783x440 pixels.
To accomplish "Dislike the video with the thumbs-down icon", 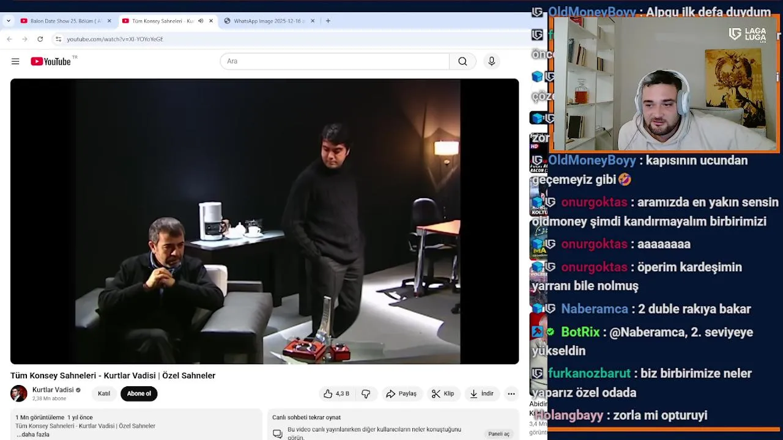I will coord(366,394).
